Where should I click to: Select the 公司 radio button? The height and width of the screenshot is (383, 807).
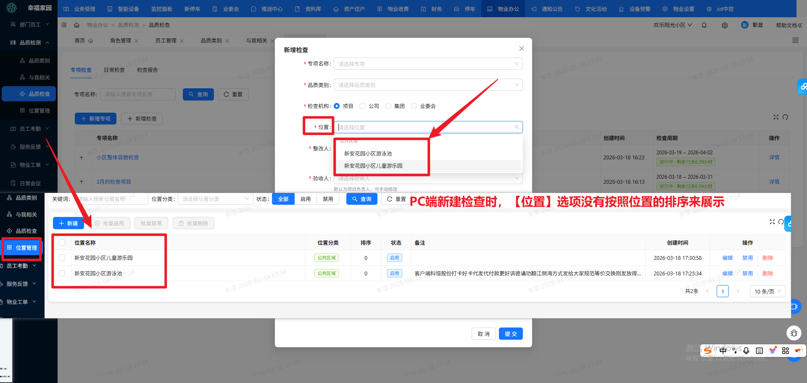coord(363,106)
